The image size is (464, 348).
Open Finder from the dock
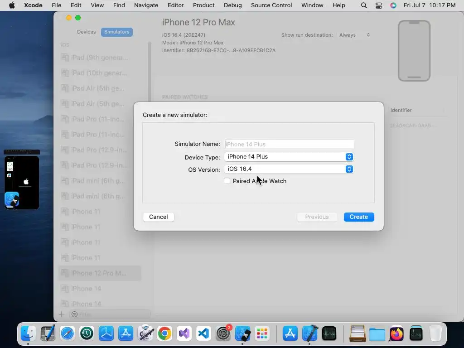tap(28, 333)
